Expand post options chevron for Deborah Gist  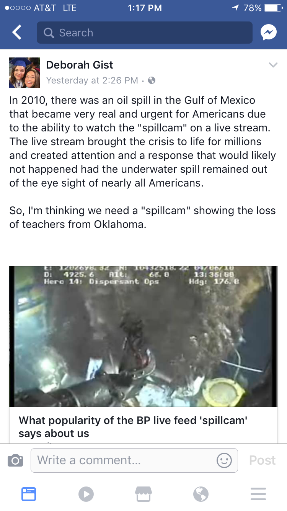click(x=273, y=65)
